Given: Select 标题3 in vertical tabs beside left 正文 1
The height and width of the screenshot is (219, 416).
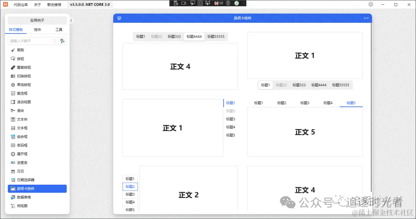Looking at the screenshot, I should [x=231, y=119].
